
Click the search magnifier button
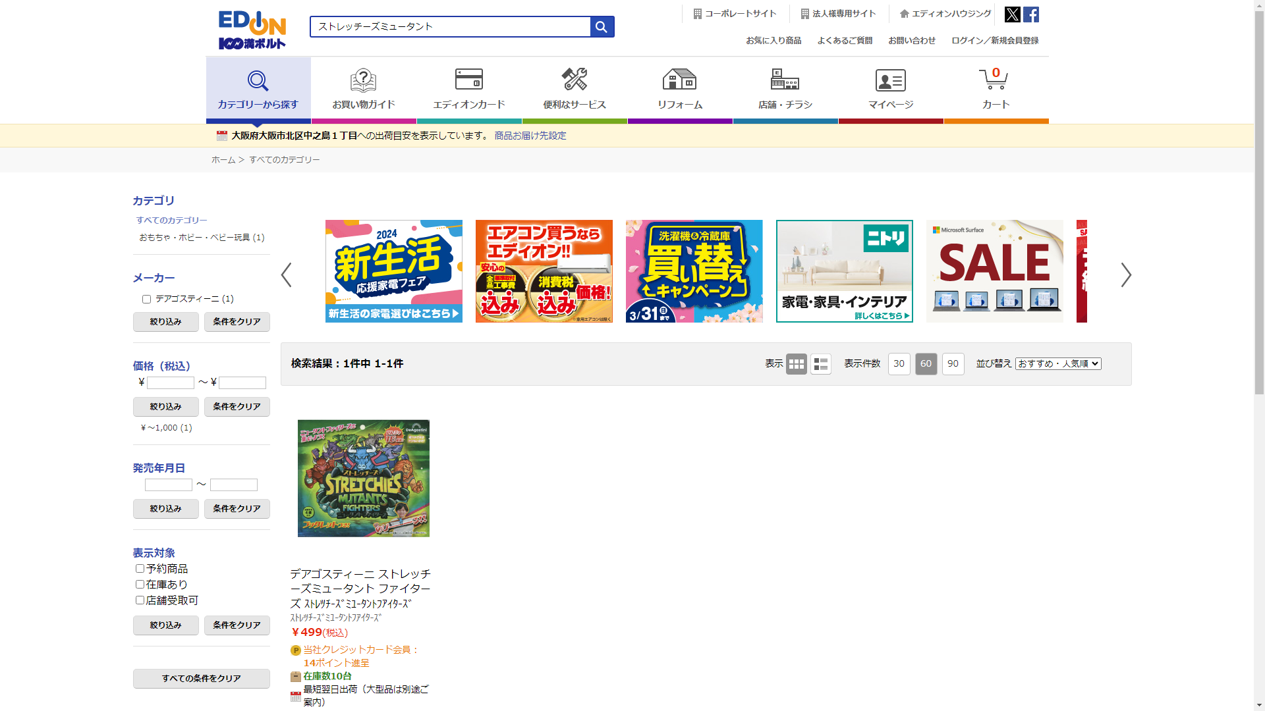coord(602,27)
